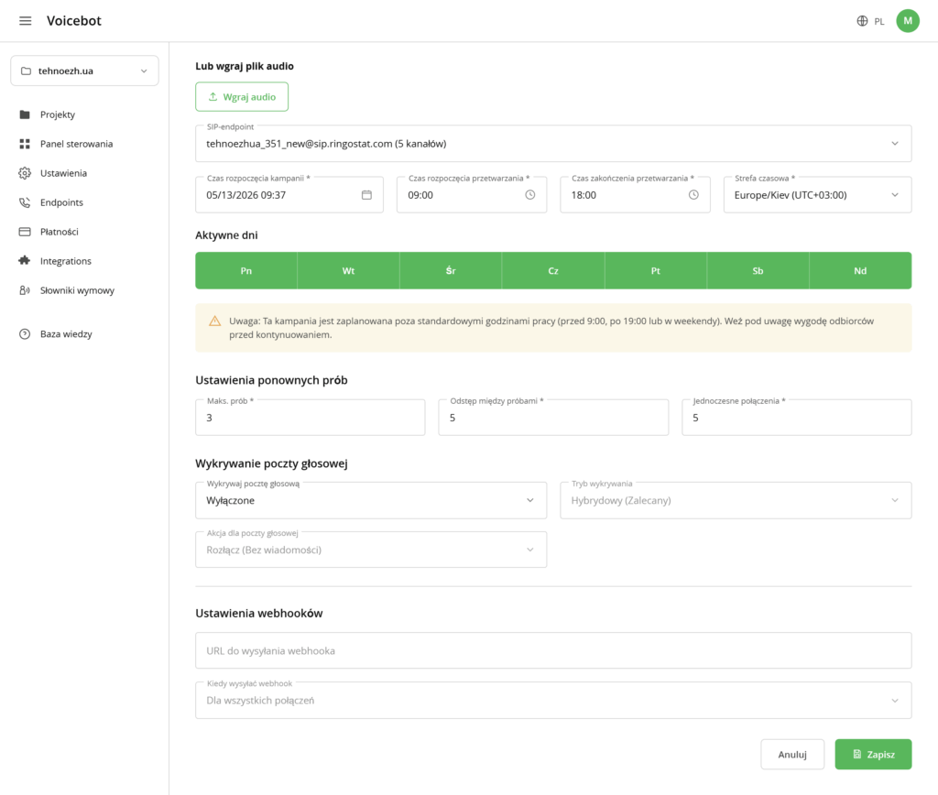Go to Projekty in sidebar
Viewport: 938px width, 795px height.
click(58, 114)
